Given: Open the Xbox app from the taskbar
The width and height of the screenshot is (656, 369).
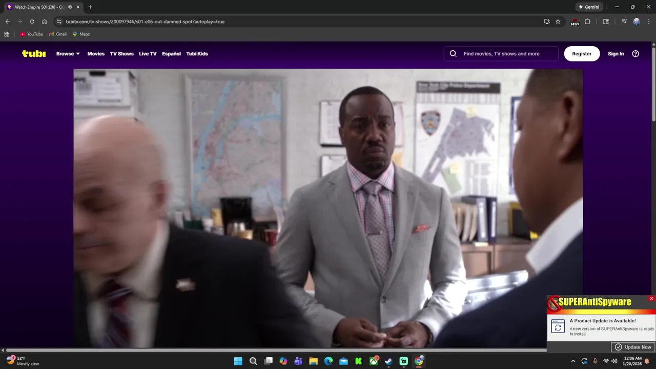Looking at the screenshot, I should 374,361.
